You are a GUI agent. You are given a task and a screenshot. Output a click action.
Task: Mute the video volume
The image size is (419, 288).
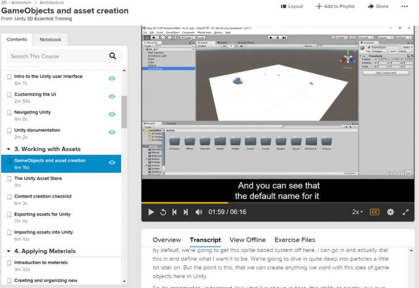click(199, 212)
